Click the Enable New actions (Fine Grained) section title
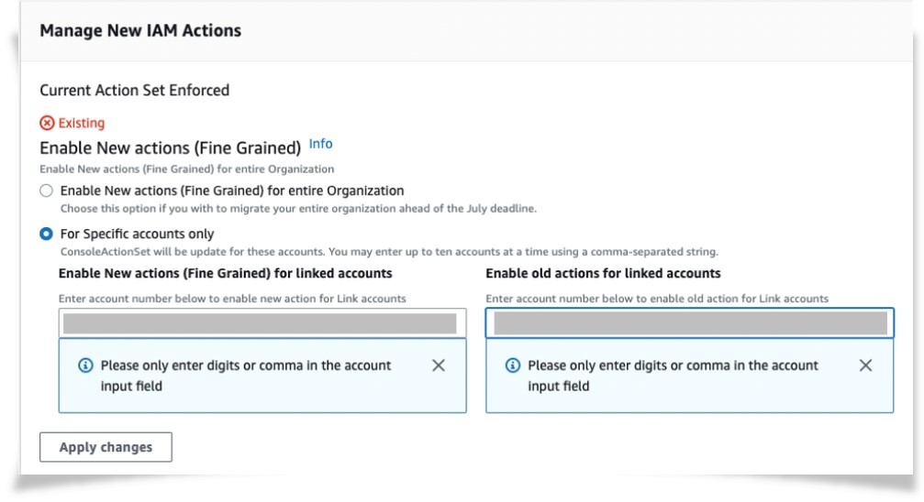The image size is (924, 502). pyautogui.click(x=171, y=147)
